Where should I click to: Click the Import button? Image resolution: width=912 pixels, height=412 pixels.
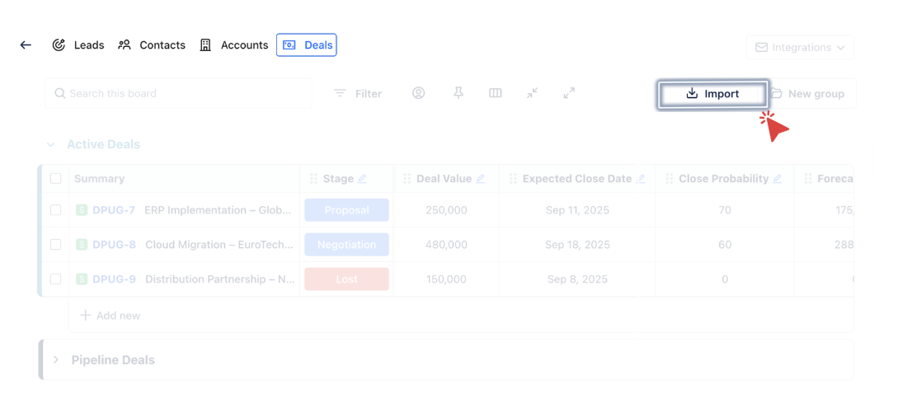coord(713,94)
